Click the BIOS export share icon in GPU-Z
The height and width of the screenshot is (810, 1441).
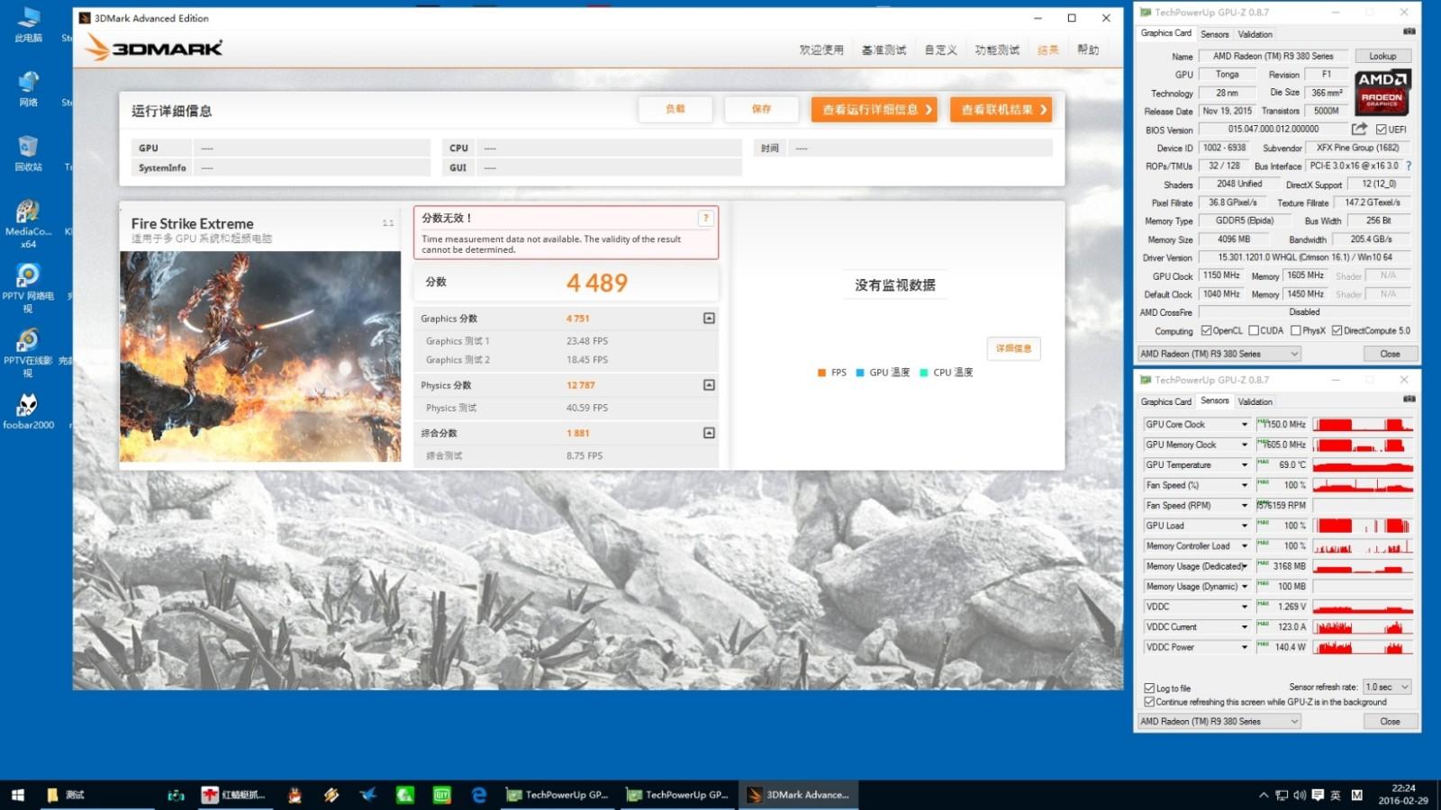[x=1359, y=129]
